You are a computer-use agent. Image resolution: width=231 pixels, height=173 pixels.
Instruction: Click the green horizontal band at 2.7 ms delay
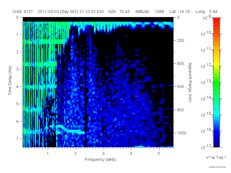pyautogui.click(x=40, y=64)
